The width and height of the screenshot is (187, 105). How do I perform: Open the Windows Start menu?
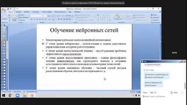pos(4,95)
